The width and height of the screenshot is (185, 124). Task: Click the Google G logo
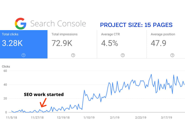[20, 24]
